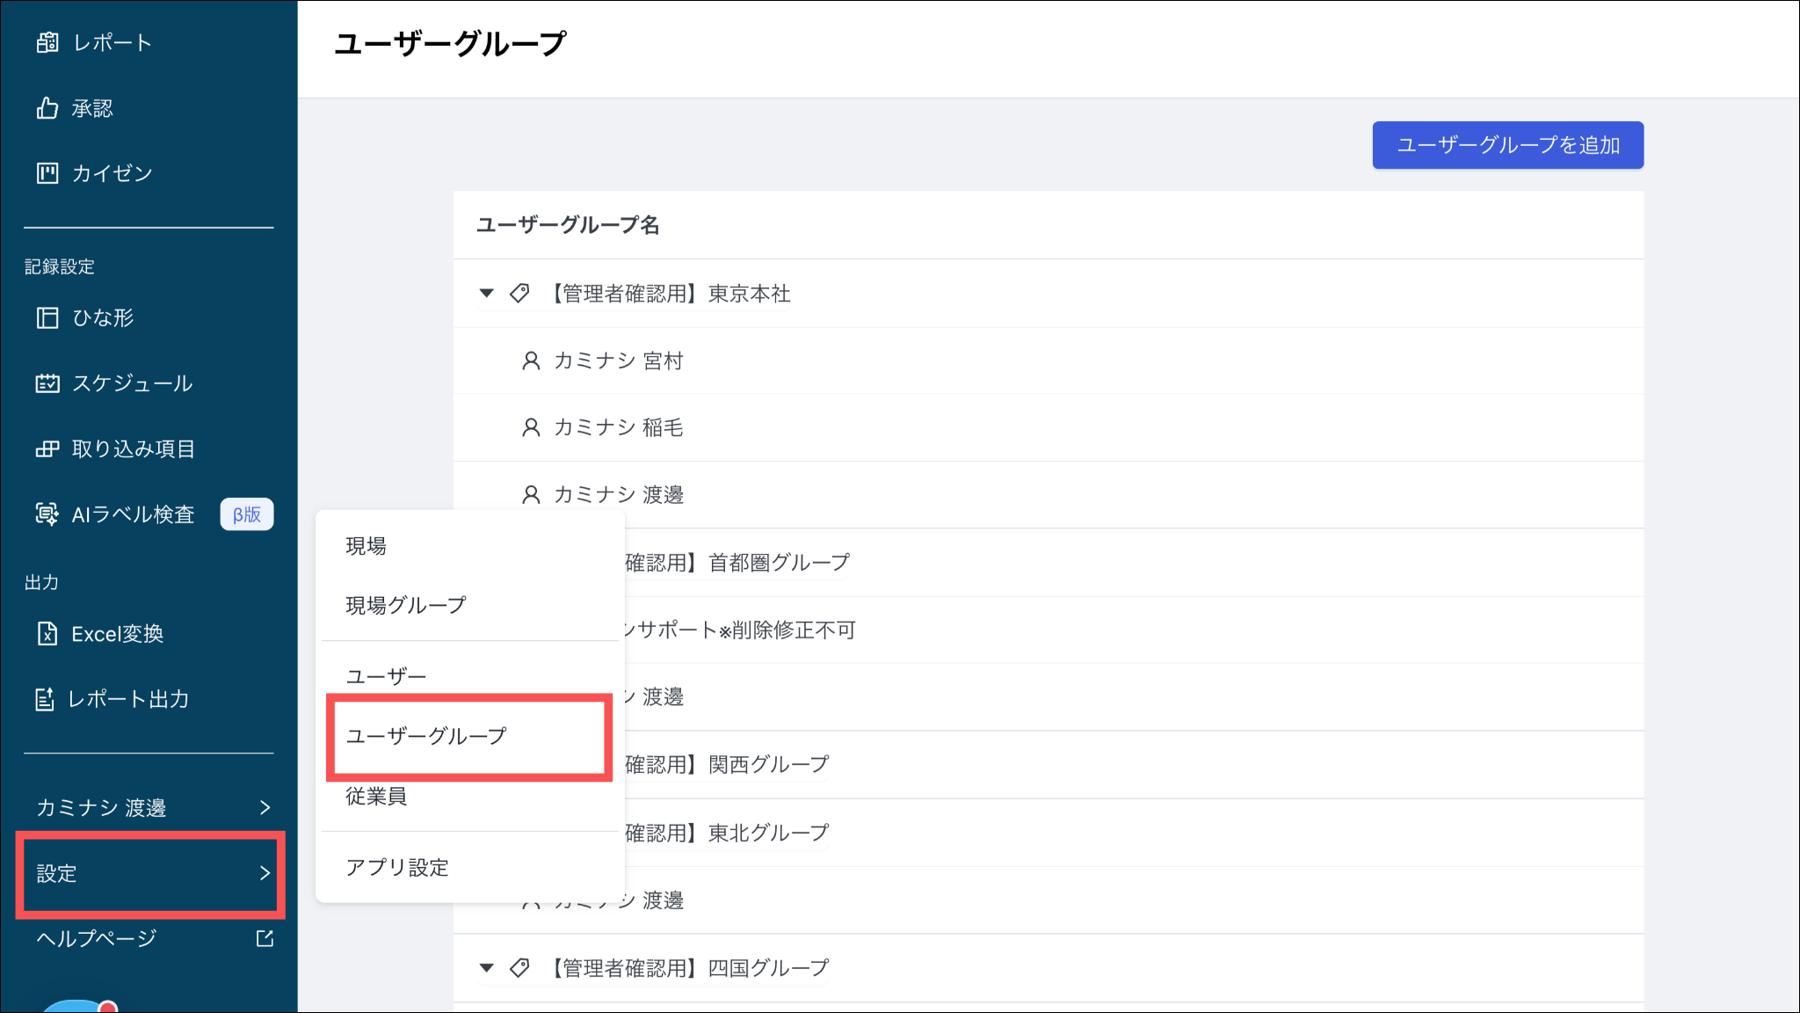Viewport: 1800px width, 1013px height.
Task: Collapse the 東京本社 group triangle
Action: click(486, 293)
